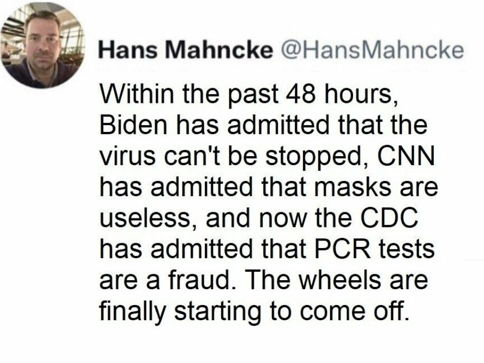Open Hans Mahncke's profile picture
This screenshot has width=484, height=363.
(x=43, y=45)
